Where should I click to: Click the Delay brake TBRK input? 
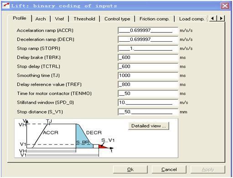click(x=148, y=58)
